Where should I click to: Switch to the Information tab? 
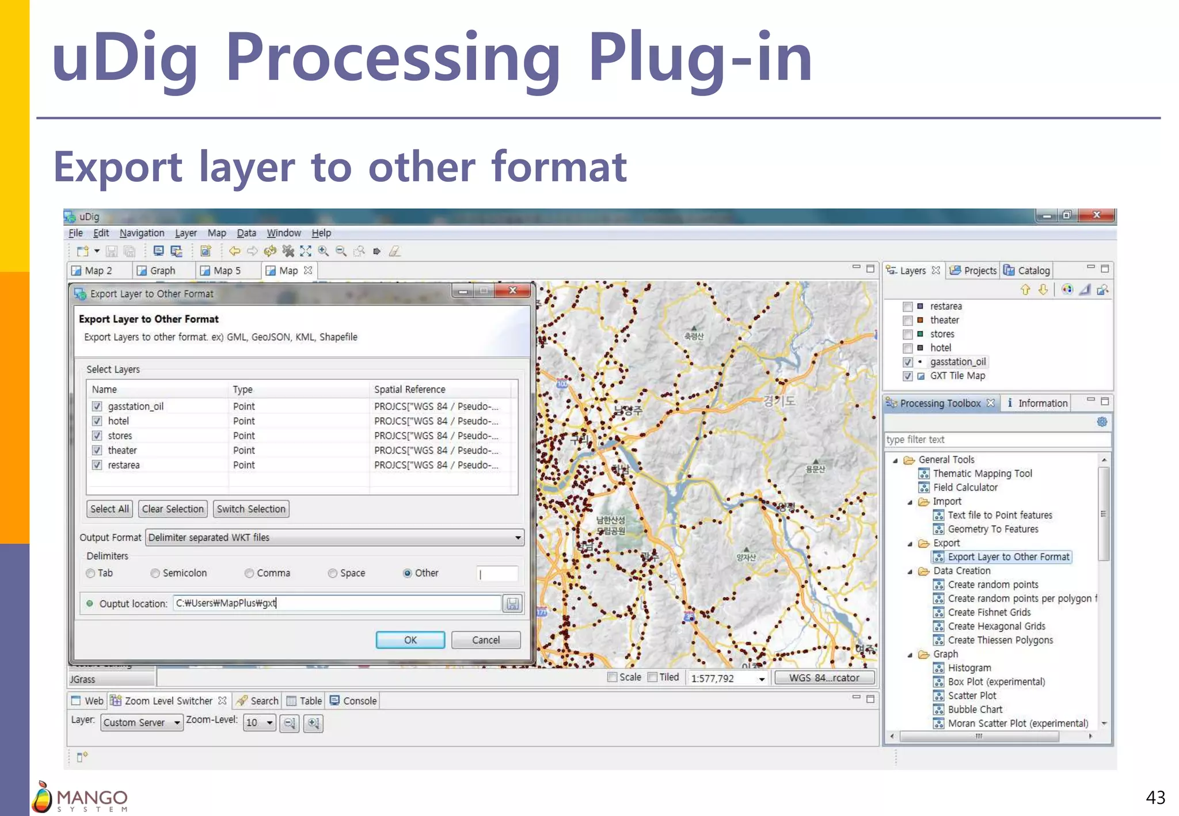1036,403
